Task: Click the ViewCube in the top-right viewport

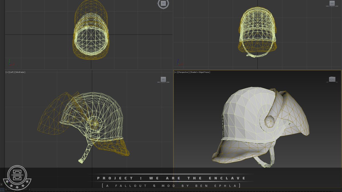Action: coord(332,3)
